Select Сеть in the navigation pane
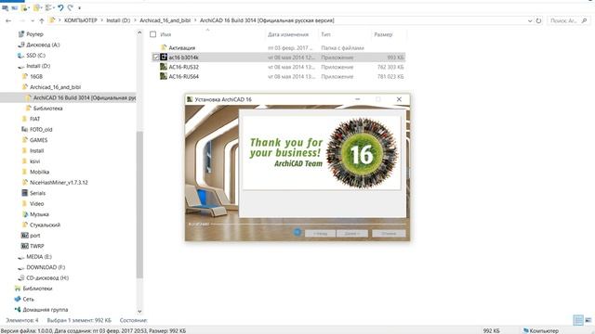The image size is (595, 334). tap(28, 299)
